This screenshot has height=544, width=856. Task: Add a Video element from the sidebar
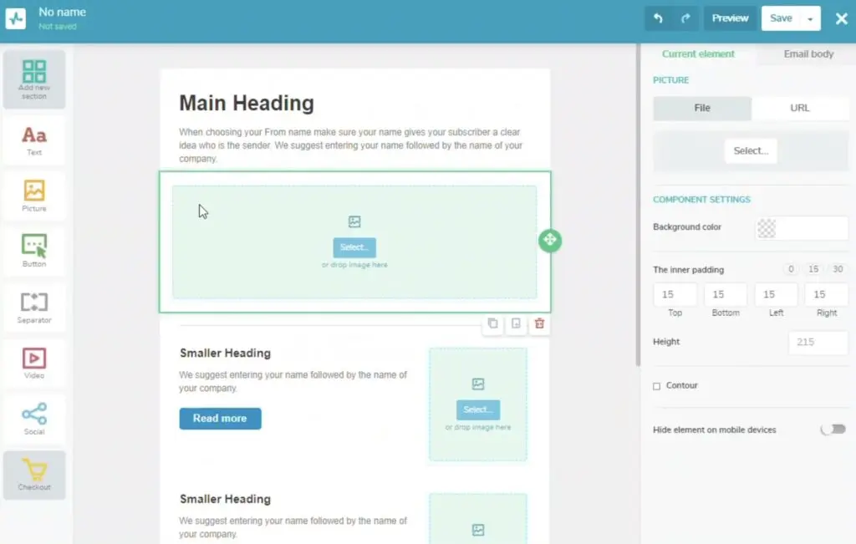[x=34, y=363]
